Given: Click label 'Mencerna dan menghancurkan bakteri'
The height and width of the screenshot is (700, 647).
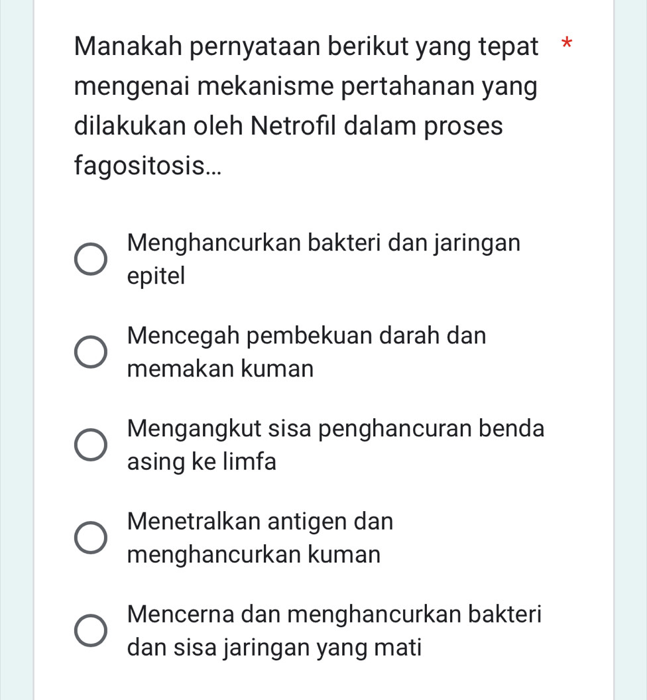Looking at the screenshot, I should pos(335,614).
